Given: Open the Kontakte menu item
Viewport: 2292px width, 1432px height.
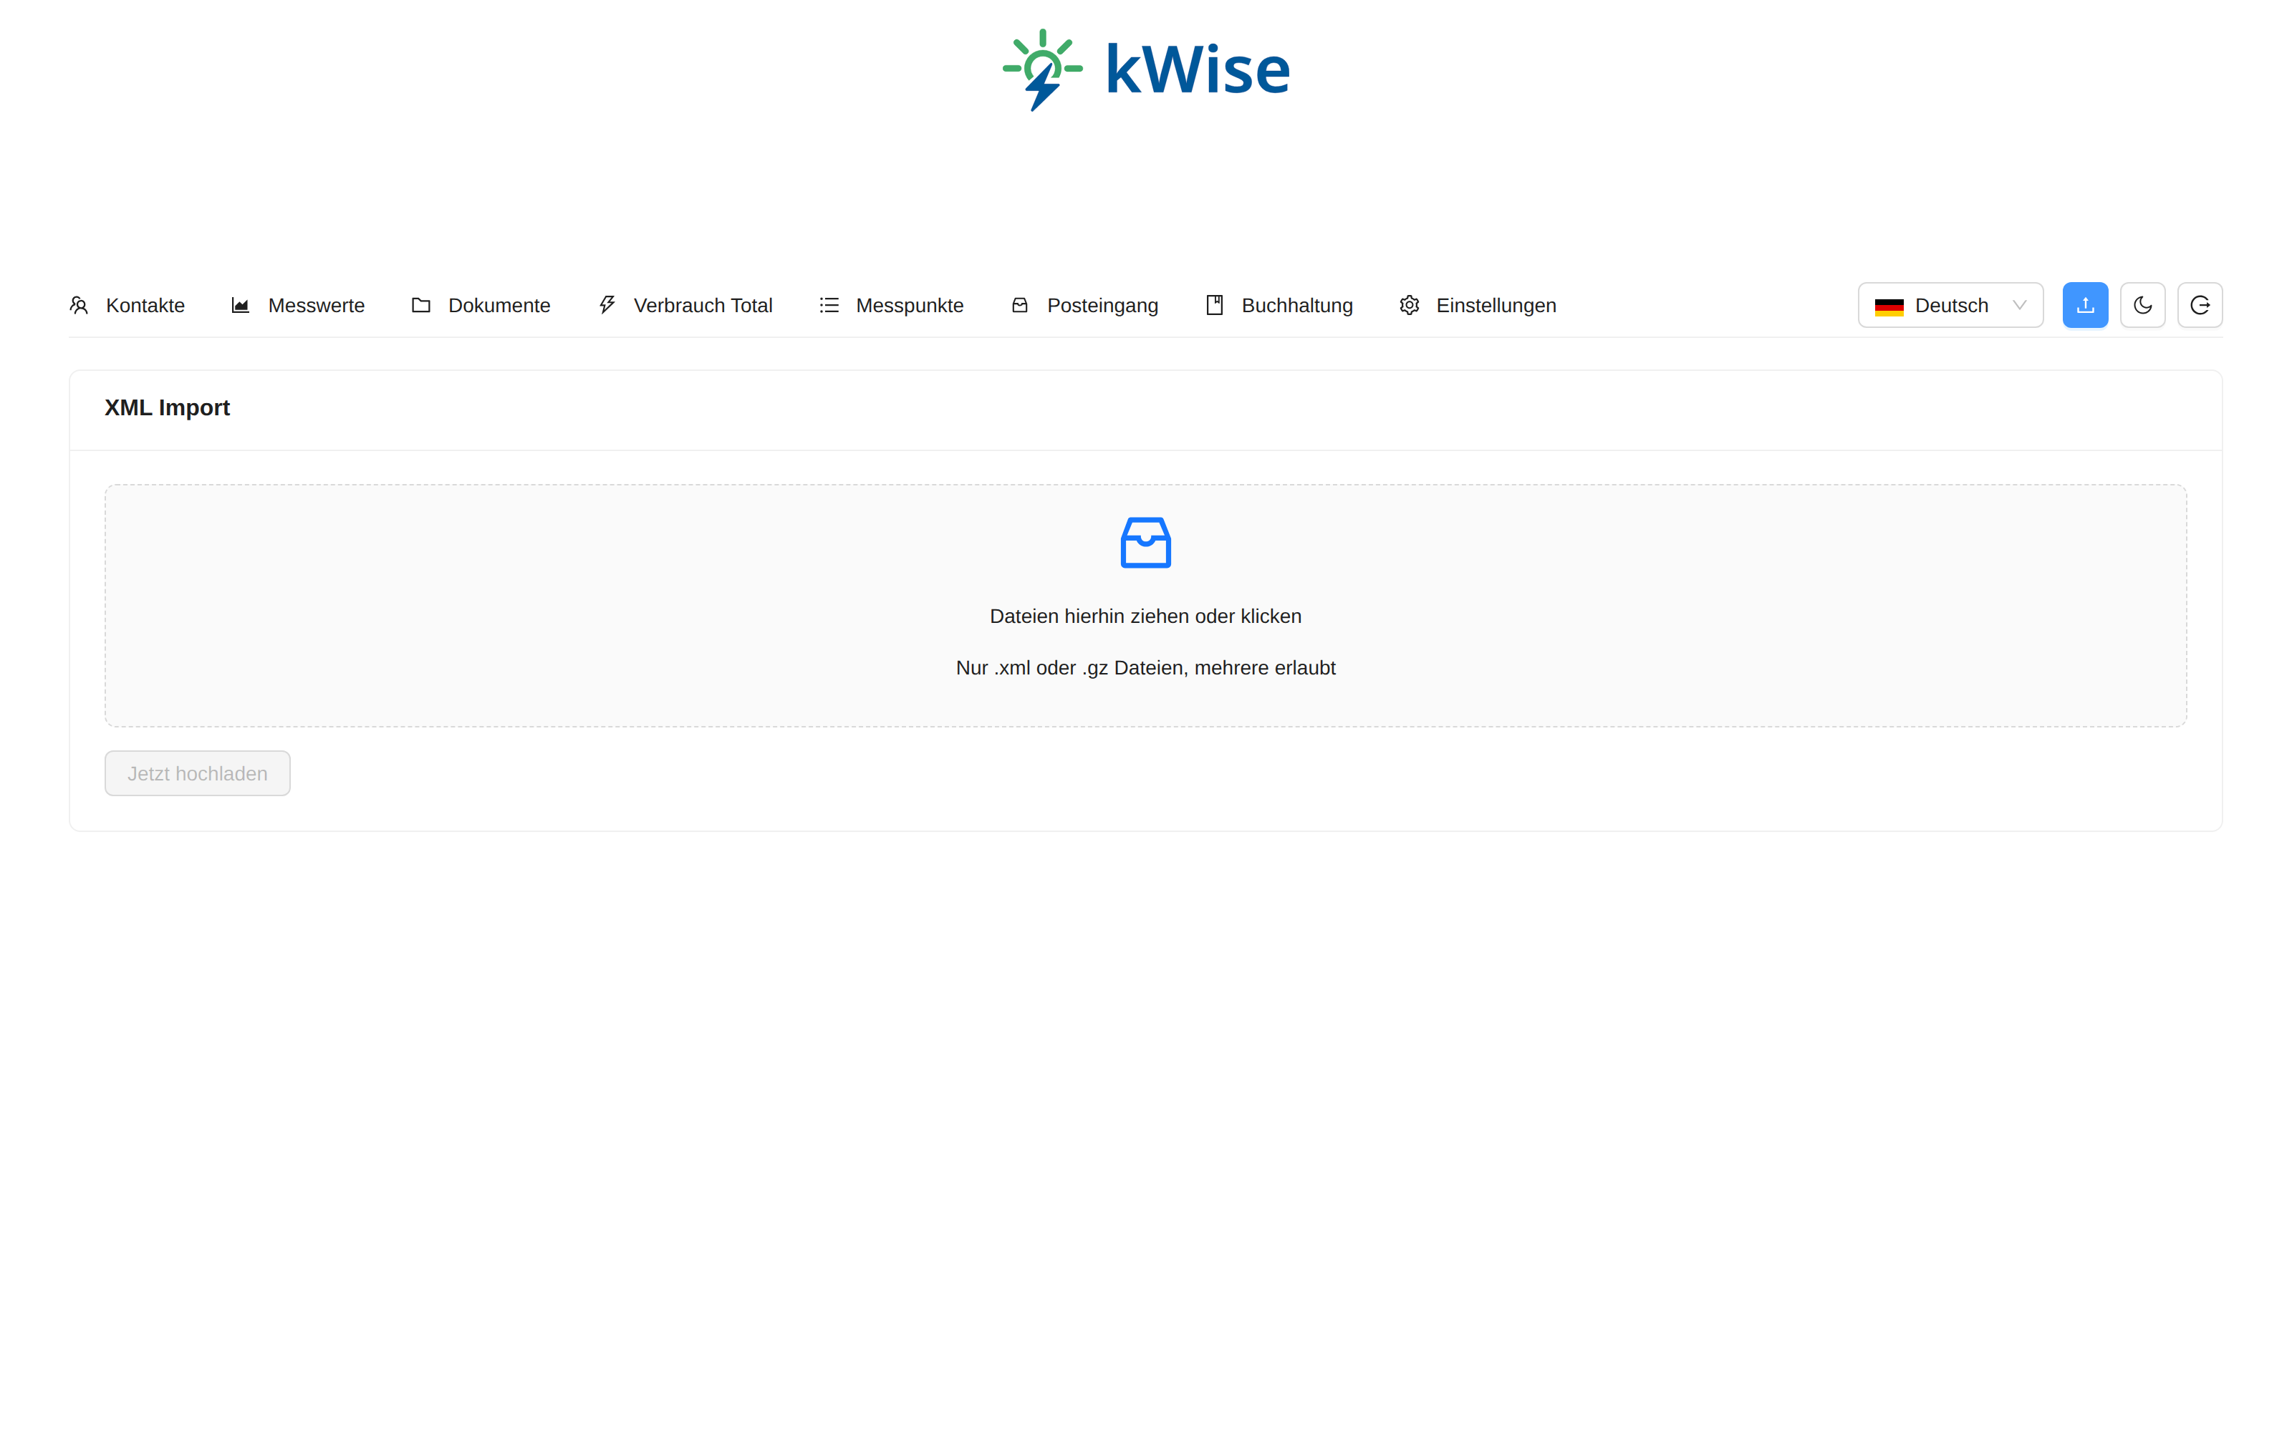Looking at the screenshot, I should (127, 305).
